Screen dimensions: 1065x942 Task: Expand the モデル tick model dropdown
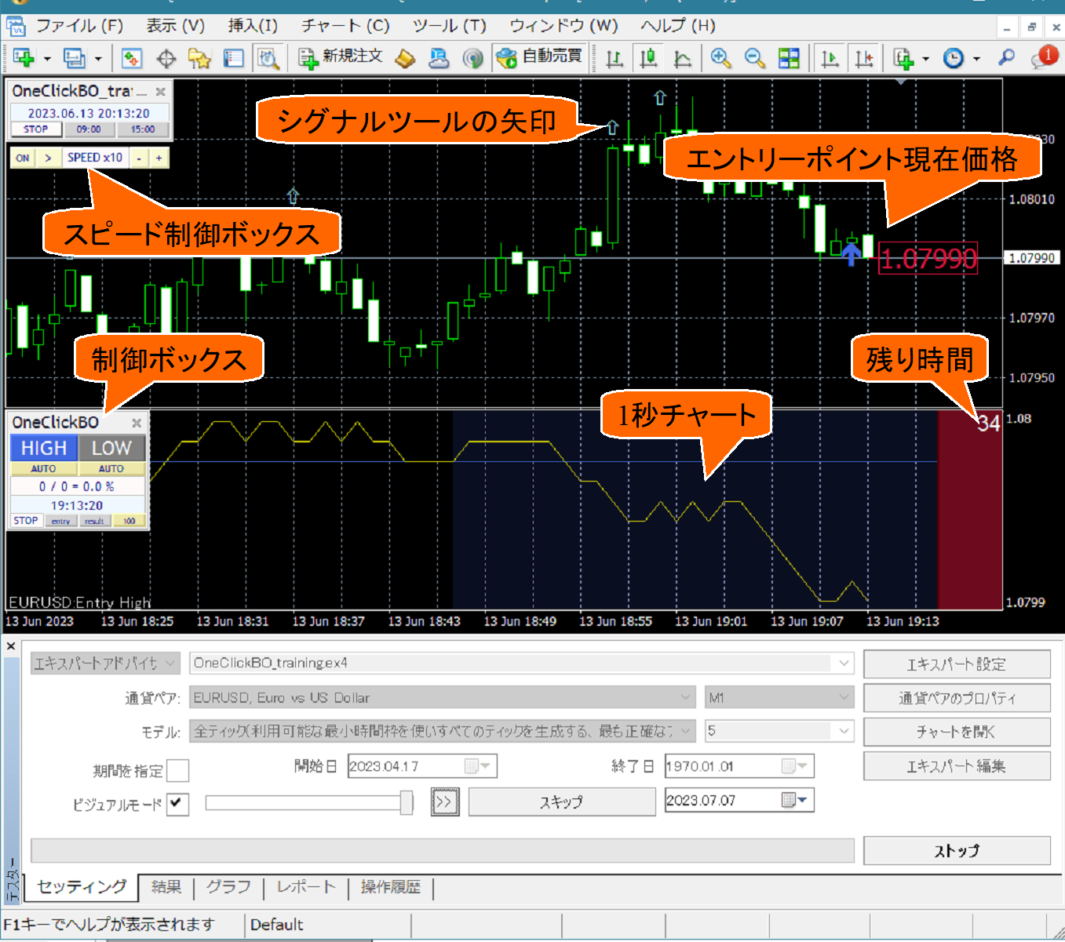point(686,731)
